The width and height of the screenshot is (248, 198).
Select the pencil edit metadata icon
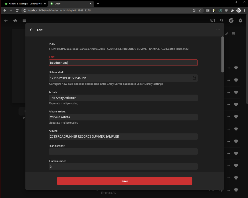click(227, 34)
